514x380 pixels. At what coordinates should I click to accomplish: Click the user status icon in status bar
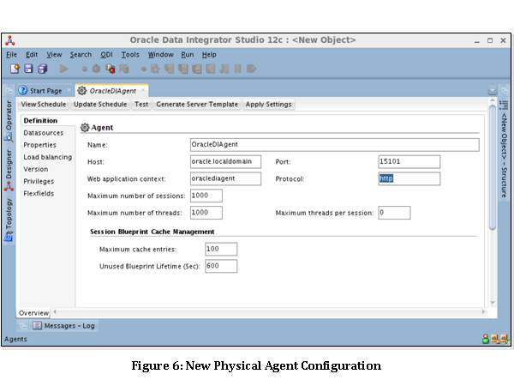pos(486,339)
